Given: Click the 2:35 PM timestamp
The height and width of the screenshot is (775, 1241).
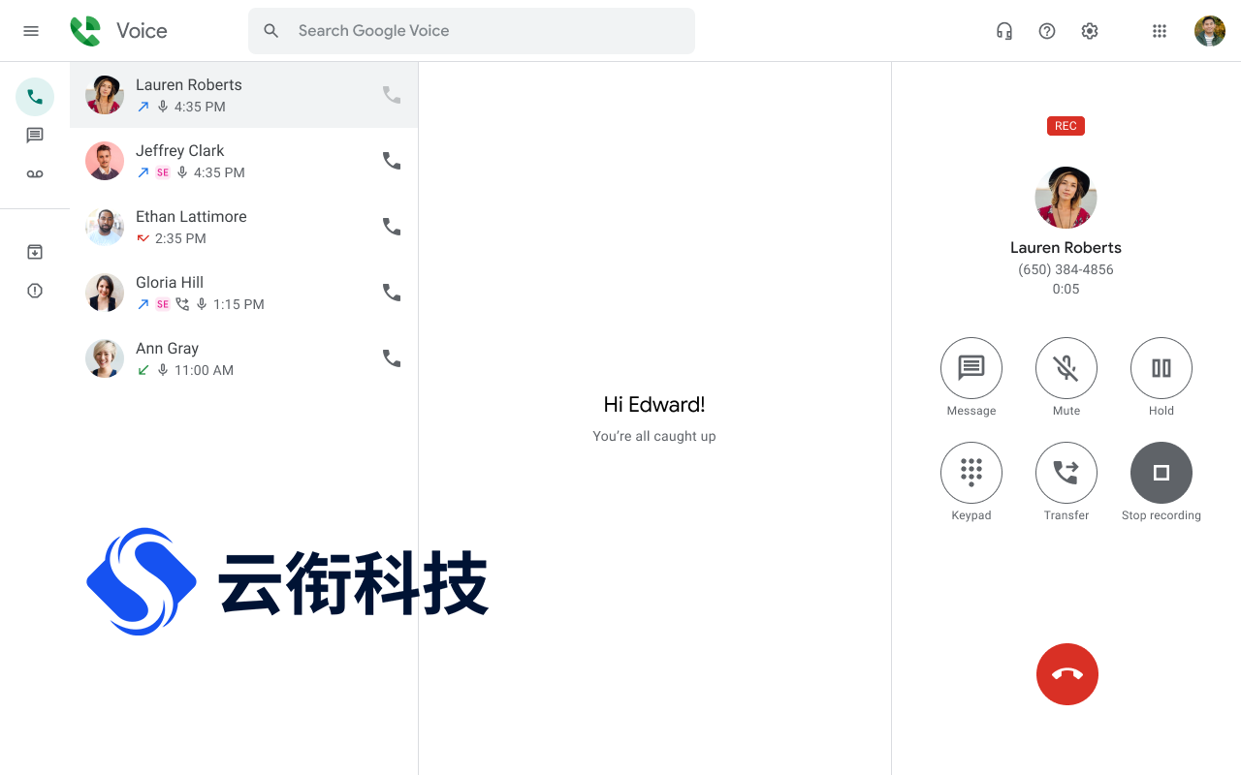Looking at the screenshot, I should pos(180,238).
